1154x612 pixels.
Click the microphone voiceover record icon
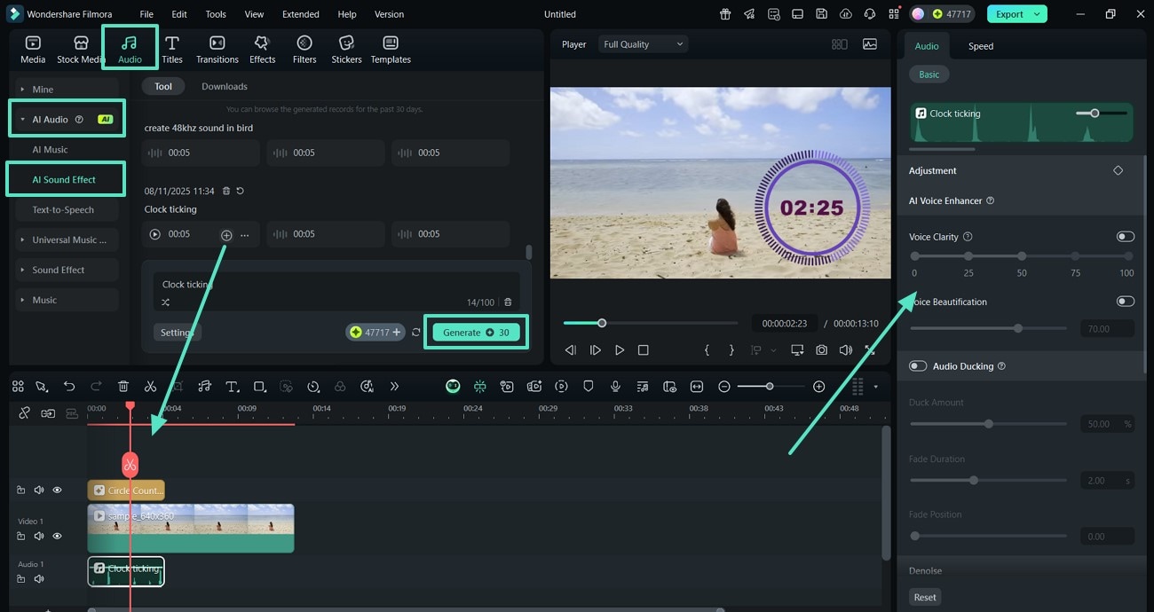pos(615,387)
